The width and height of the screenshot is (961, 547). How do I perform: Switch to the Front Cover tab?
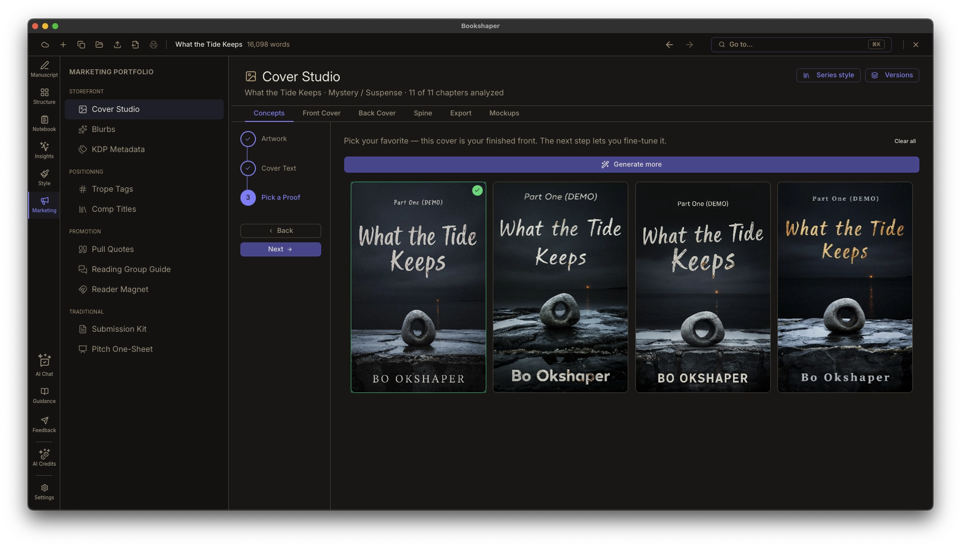[x=321, y=113]
